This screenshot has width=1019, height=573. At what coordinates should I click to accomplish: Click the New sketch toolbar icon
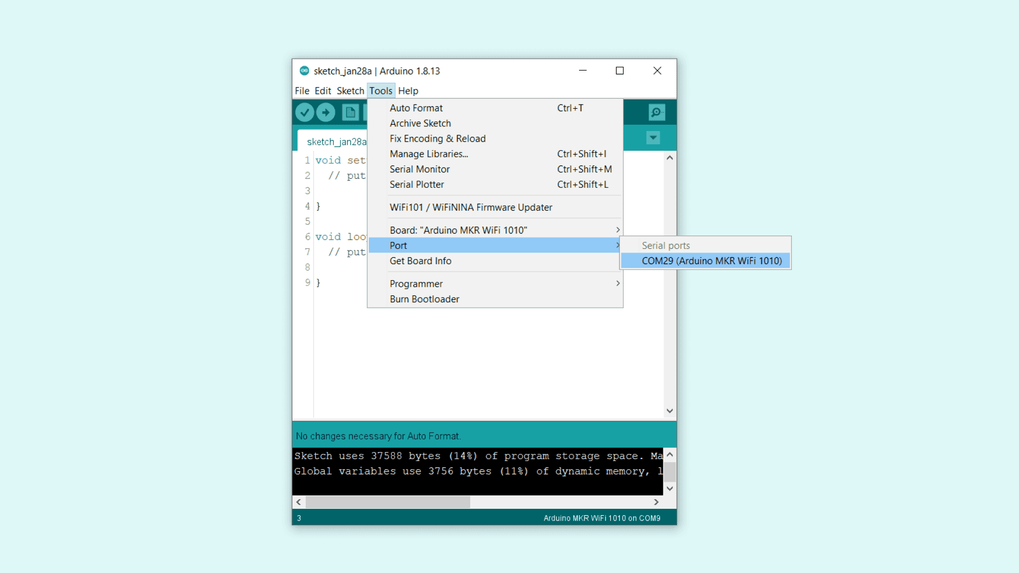(350, 112)
